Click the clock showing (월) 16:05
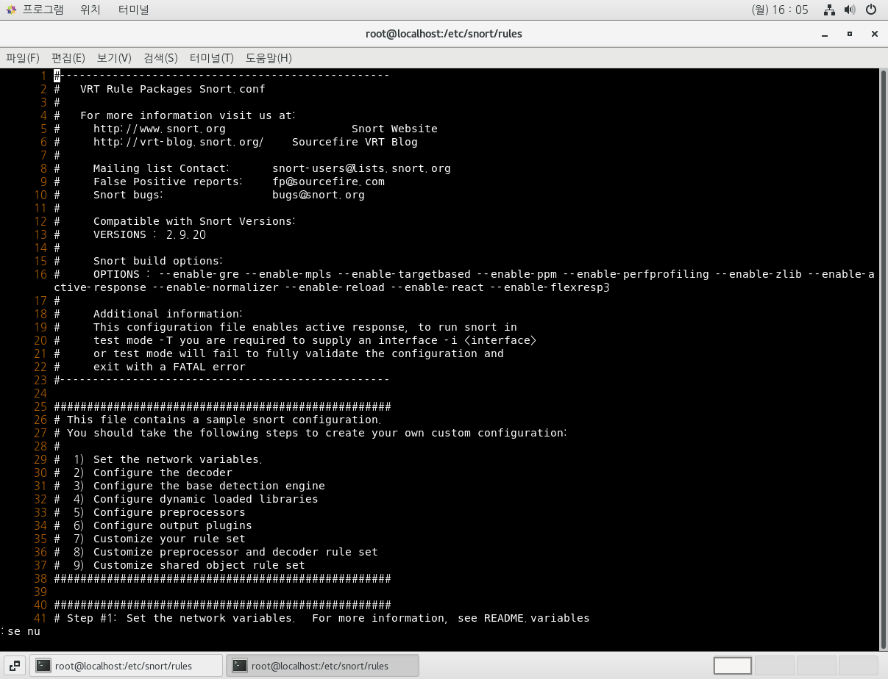The height and width of the screenshot is (679, 888). tap(780, 10)
